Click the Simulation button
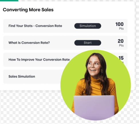The width and height of the screenshot is (139, 124). click(88, 26)
